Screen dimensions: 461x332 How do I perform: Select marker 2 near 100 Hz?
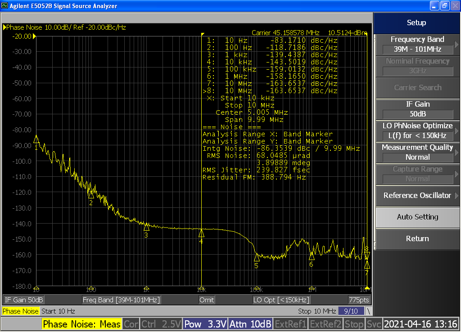click(x=91, y=194)
